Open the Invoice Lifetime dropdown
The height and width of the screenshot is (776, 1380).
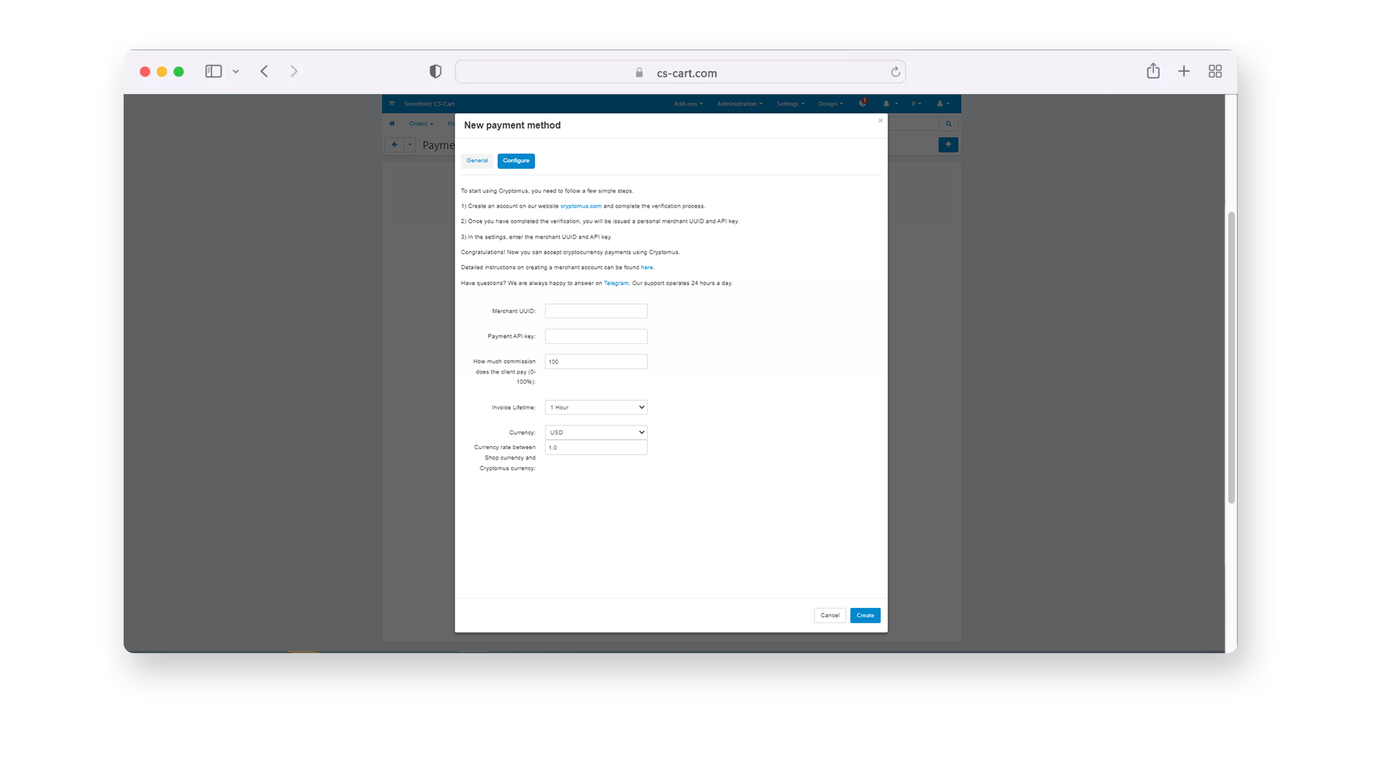click(596, 407)
